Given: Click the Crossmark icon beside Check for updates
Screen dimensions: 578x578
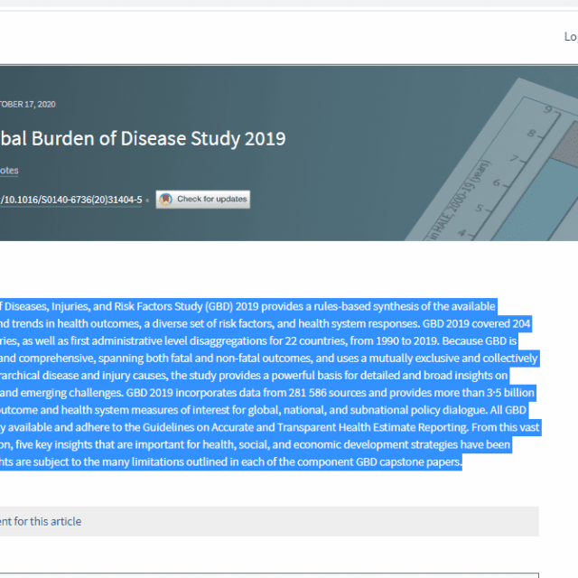Looking at the screenshot, I should tap(165, 200).
